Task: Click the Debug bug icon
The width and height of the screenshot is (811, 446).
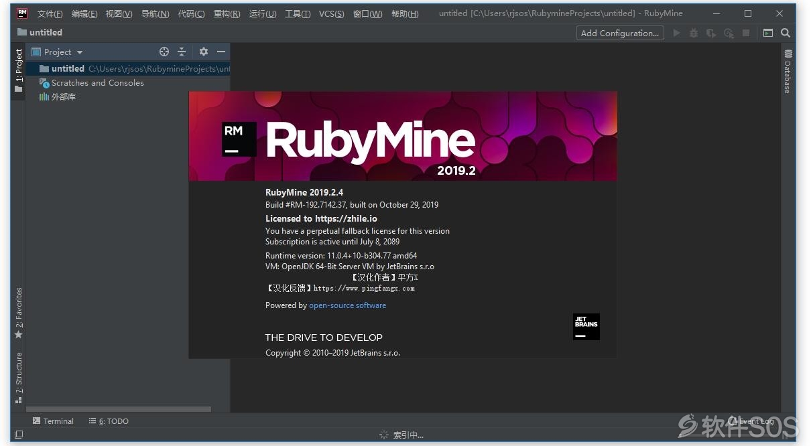Action: coord(694,33)
